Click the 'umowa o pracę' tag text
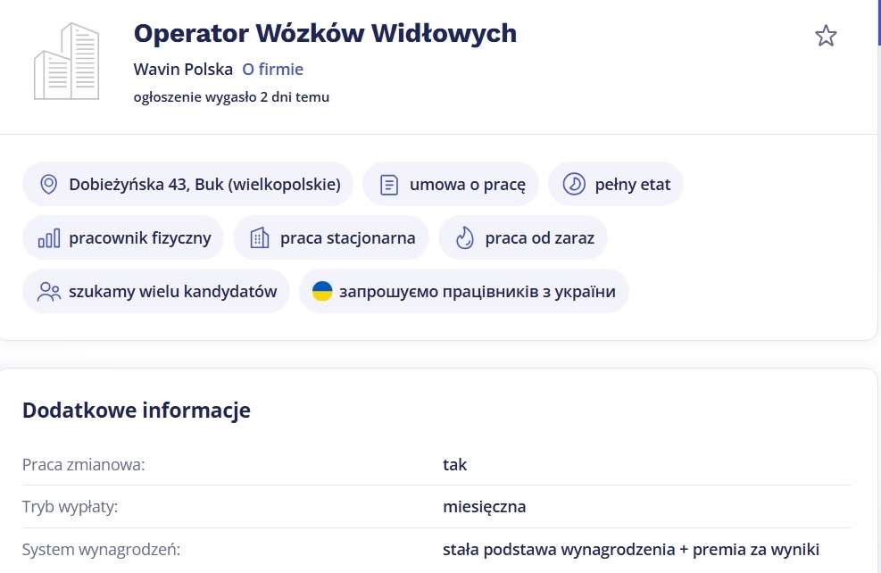 tap(468, 184)
